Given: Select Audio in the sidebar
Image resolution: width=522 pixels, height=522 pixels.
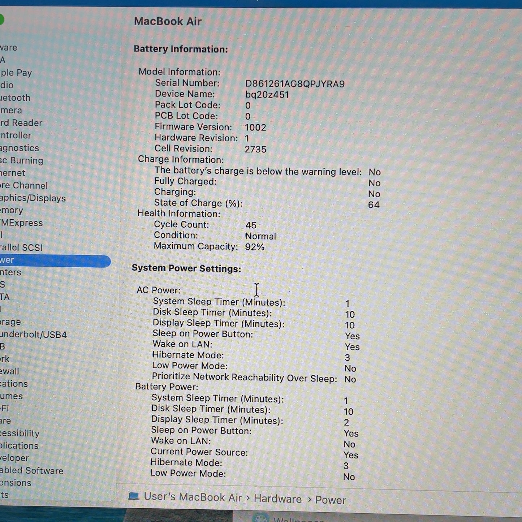Looking at the screenshot, I should (x=7, y=85).
